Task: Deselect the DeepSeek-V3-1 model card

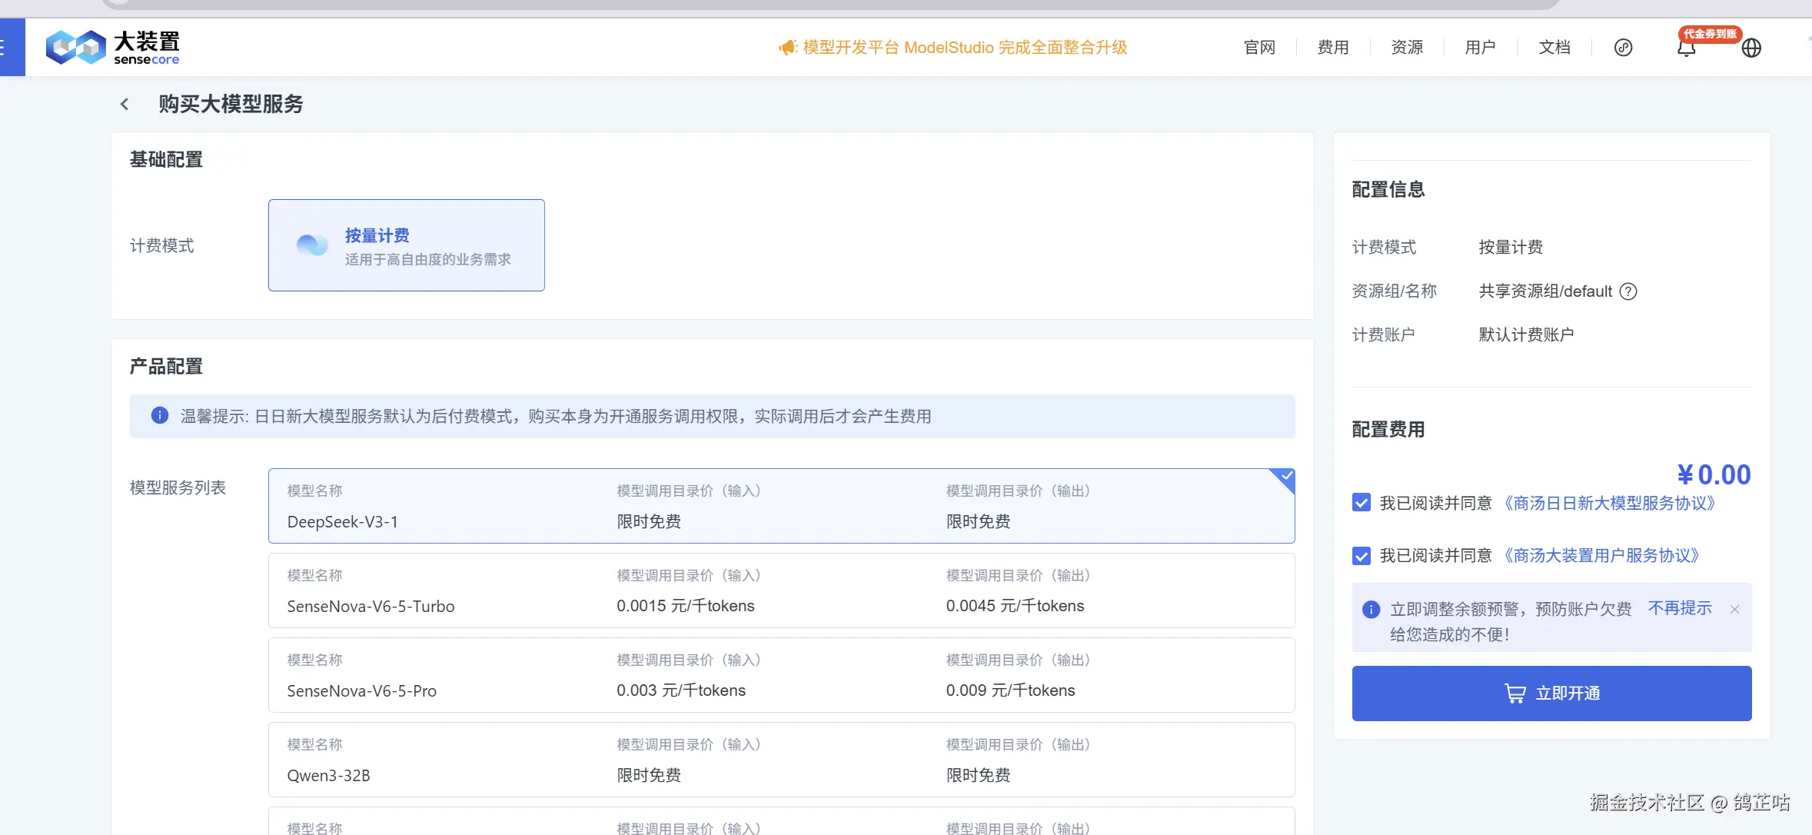Action: coord(780,506)
